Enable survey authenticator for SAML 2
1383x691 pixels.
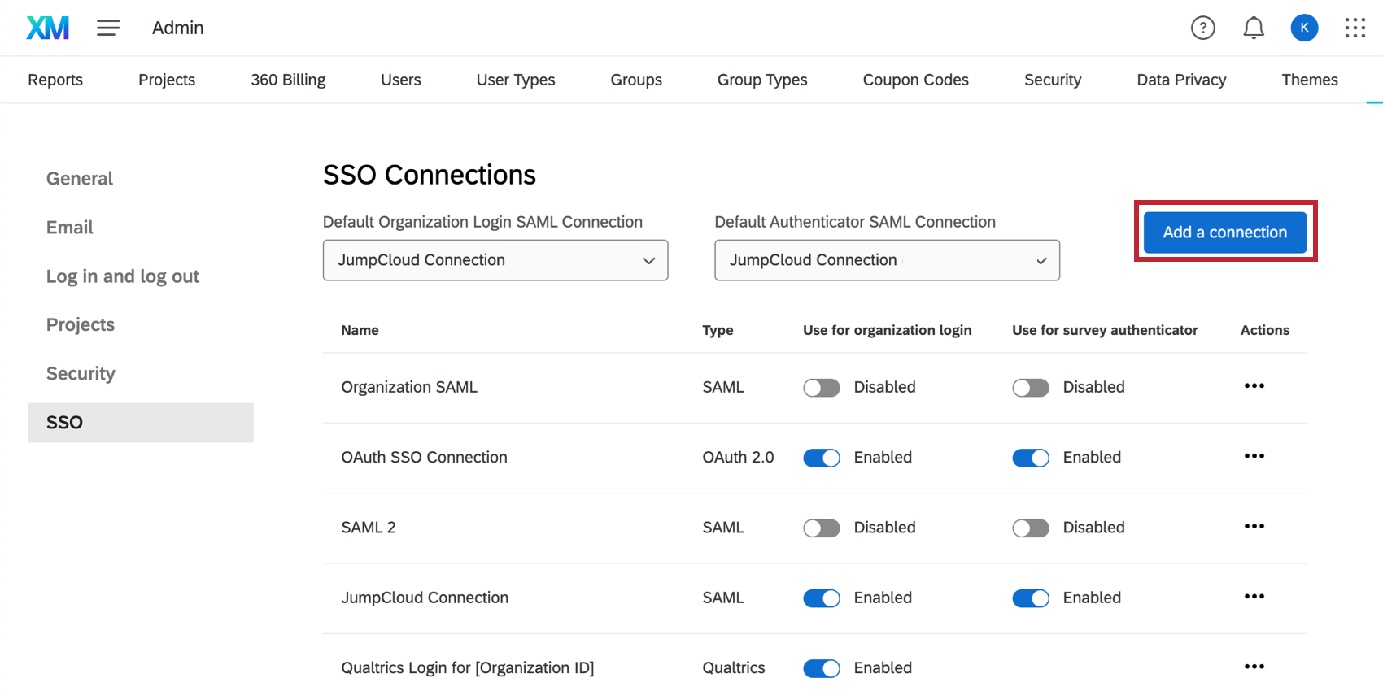1031,528
